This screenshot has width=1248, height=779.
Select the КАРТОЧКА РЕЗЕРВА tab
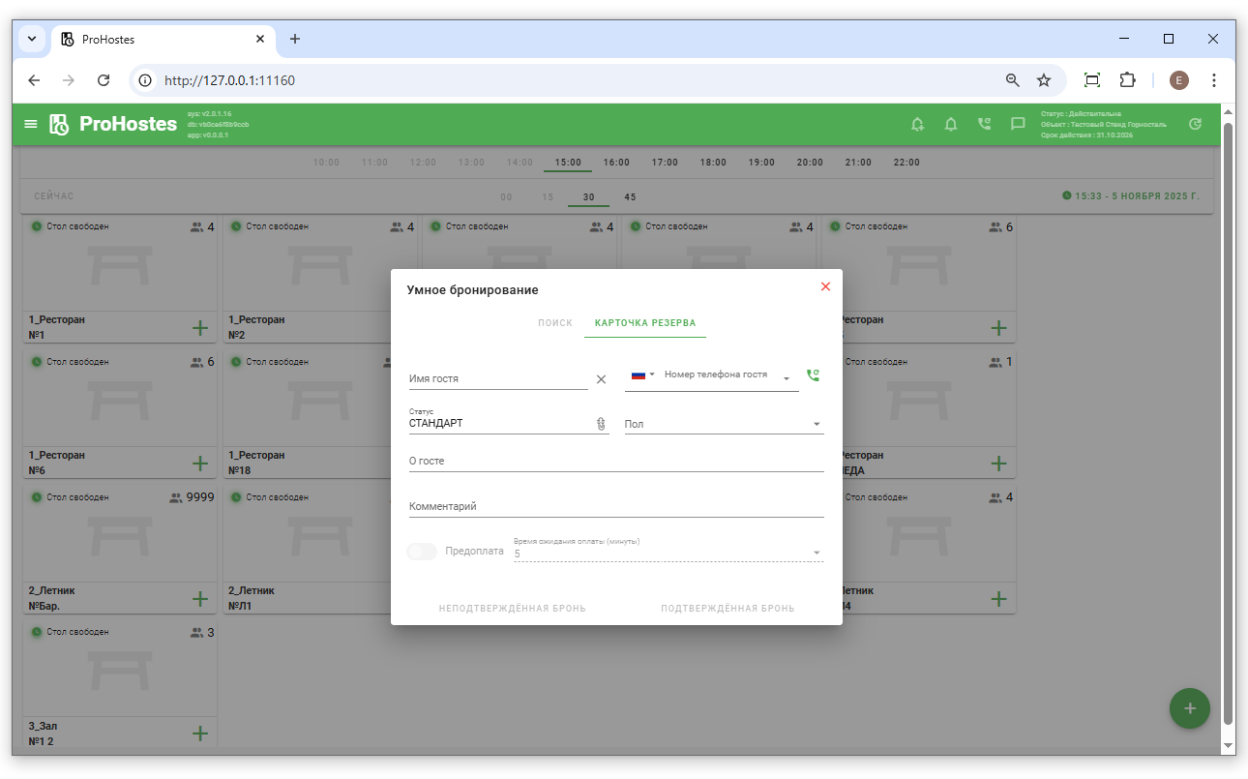click(x=645, y=323)
